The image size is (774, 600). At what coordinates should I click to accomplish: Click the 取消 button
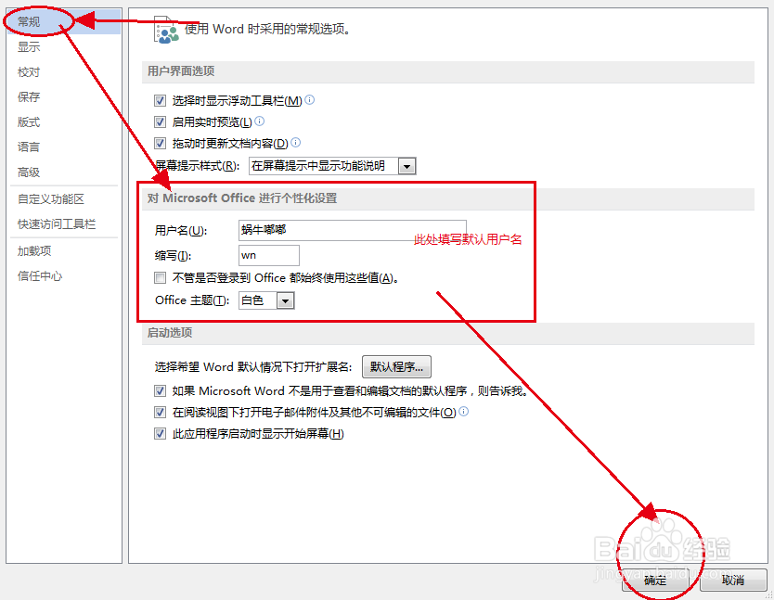point(733,581)
